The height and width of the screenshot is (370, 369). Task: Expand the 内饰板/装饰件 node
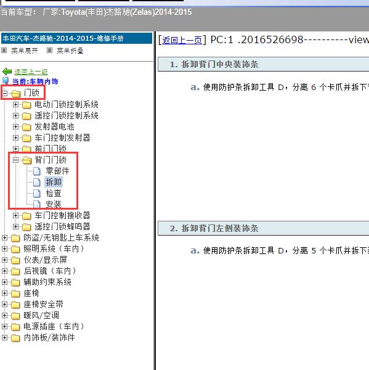pyautogui.click(x=4, y=337)
